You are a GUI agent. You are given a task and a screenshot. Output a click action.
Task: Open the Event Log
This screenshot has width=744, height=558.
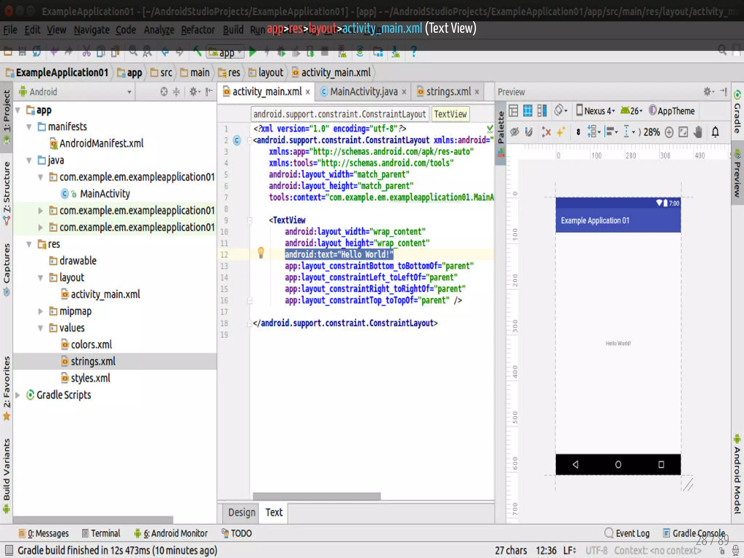[x=627, y=534]
